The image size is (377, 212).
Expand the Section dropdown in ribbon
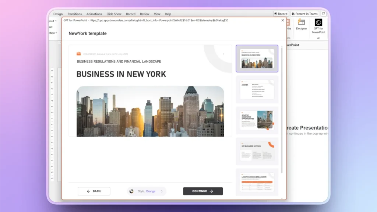(x=53, y=33)
